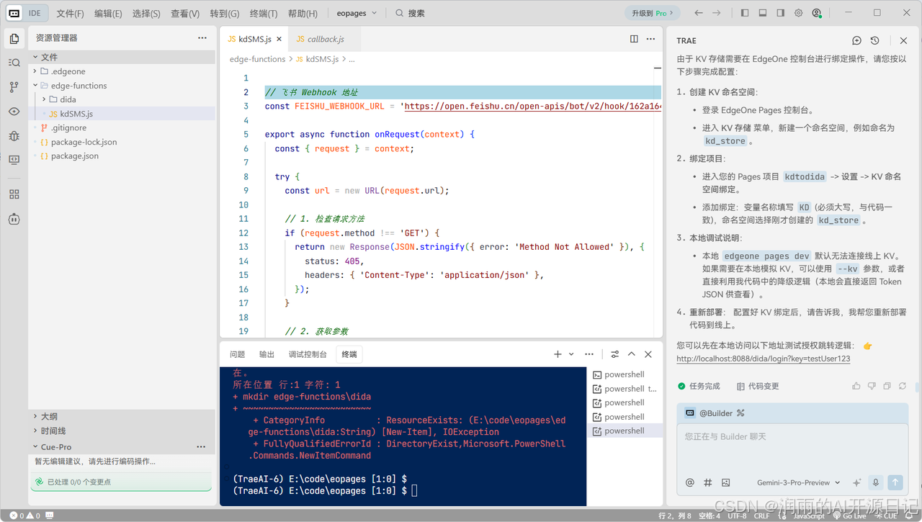Open the 转到(G) menu

pos(225,13)
